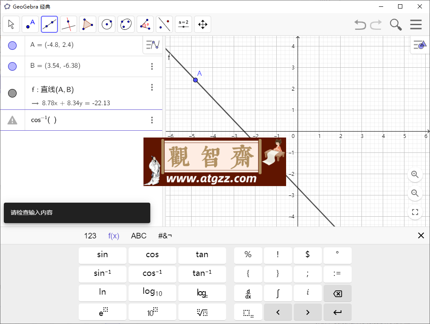
Task: Tap the integral key
Action: point(278,293)
